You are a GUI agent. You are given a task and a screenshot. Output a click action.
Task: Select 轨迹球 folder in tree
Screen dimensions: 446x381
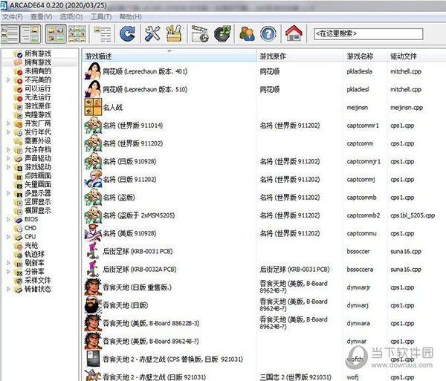click(x=34, y=254)
